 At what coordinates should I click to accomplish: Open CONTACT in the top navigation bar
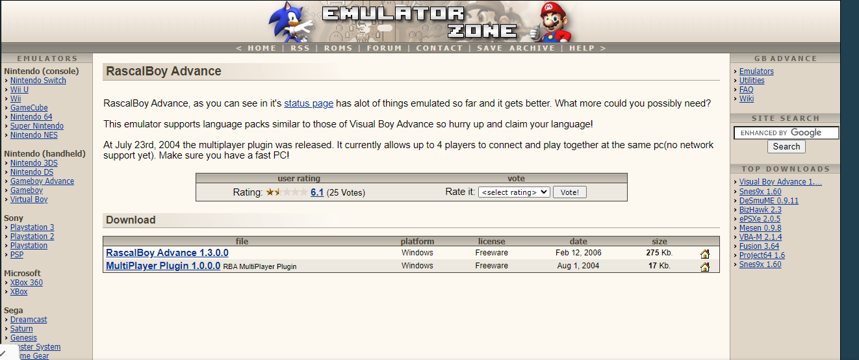pyautogui.click(x=439, y=48)
